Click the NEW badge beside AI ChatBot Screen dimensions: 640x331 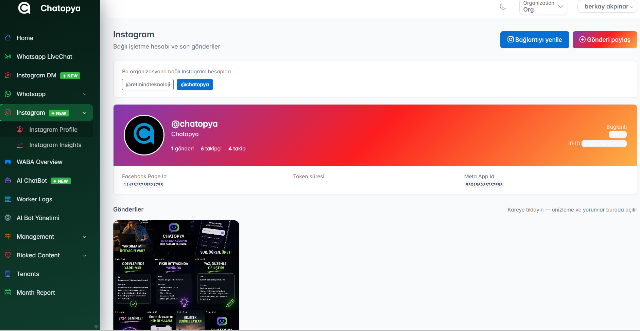pos(60,181)
